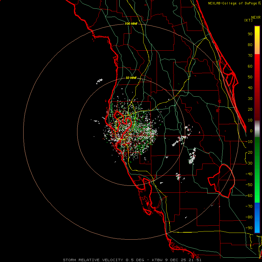Click the 40 value on the velocity scale
The height and width of the screenshot is (262, 262).
coord(250,88)
